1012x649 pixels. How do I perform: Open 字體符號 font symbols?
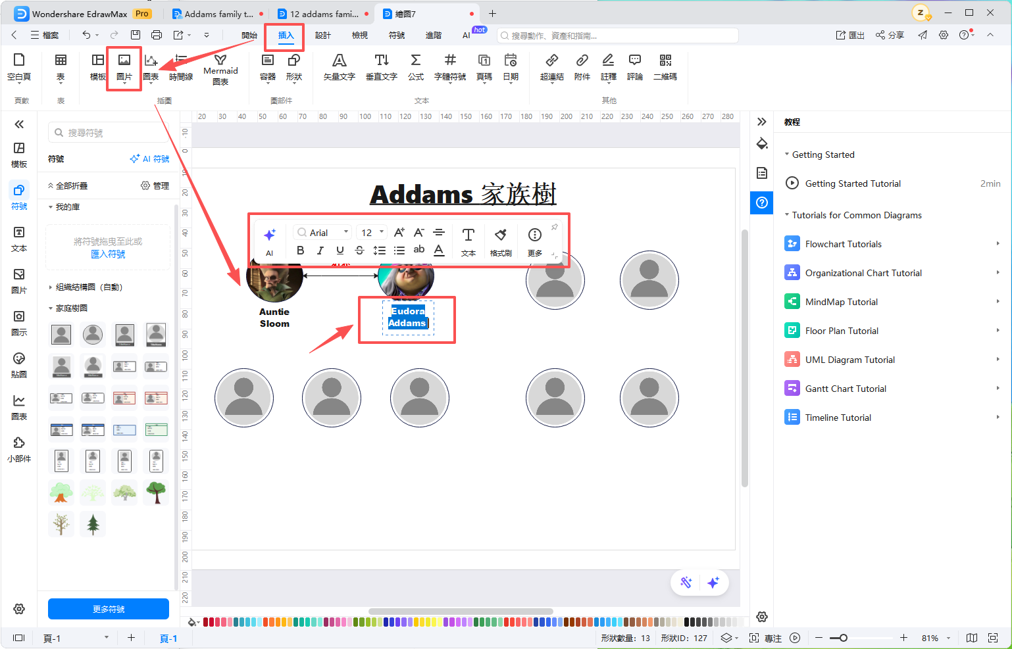click(x=450, y=67)
